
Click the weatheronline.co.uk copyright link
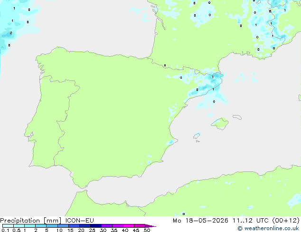tap(268, 228)
